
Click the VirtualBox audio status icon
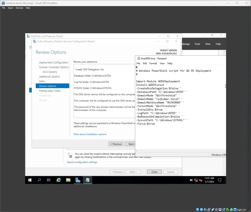[205, 209]
